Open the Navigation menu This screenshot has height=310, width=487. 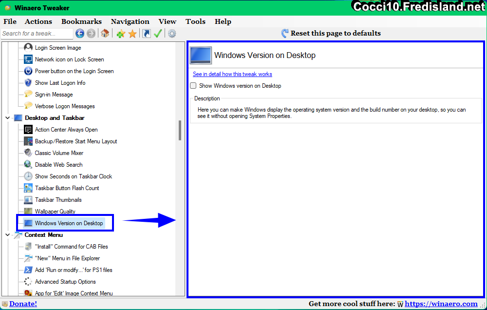tap(130, 21)
